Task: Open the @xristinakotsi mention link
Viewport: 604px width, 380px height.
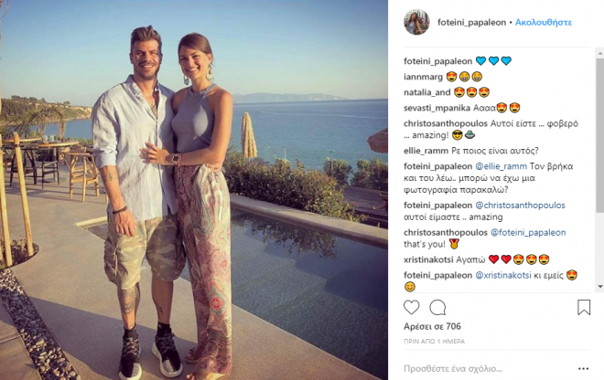Action: pyautogui.click(x=503, y=275)
